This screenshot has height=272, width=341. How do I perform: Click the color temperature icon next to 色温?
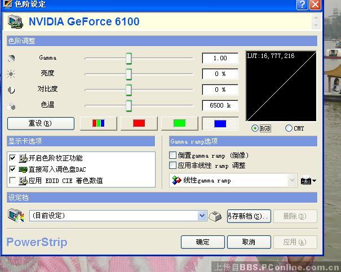[x=11, y=106]
